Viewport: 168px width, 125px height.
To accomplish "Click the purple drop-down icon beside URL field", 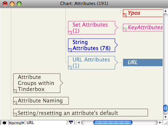I will pos(71,123).
